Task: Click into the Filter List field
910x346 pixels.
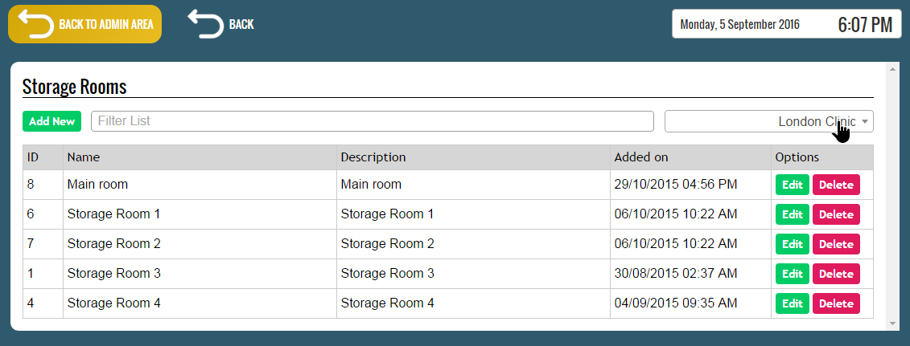Action: (373, 121)
